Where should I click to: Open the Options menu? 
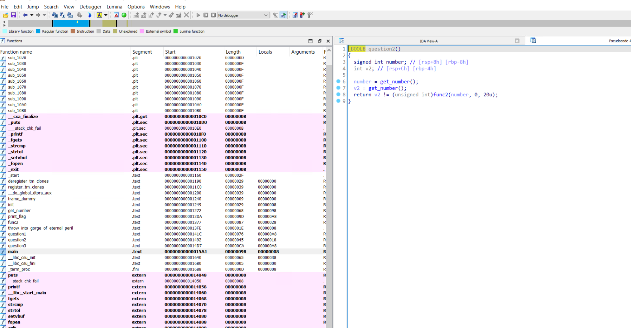(x=136, y=7)
